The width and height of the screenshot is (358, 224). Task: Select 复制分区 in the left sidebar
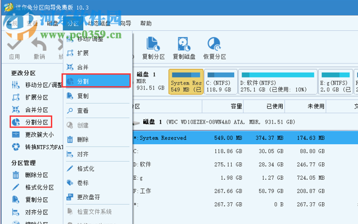(30, 200)
